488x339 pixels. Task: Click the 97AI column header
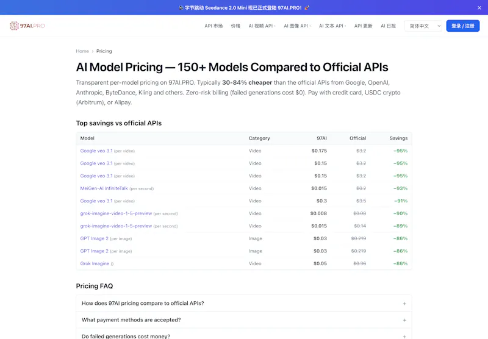click(x=322, y=138)
